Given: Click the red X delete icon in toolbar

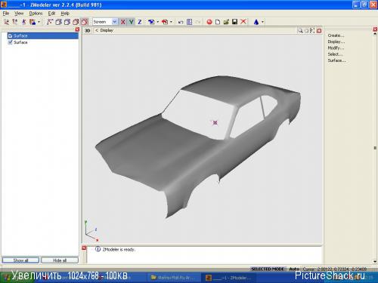Looking at the screenshot, I should pyautogui.click(x=243, y=22).
